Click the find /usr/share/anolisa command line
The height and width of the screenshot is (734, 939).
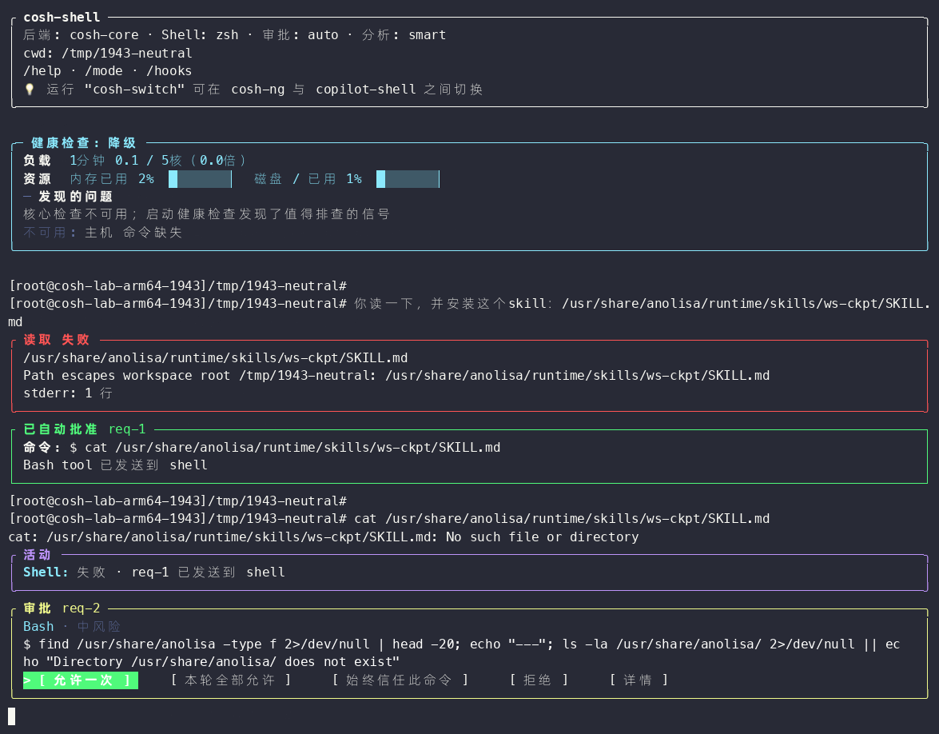pyautogui.click(x=461, y=653)
